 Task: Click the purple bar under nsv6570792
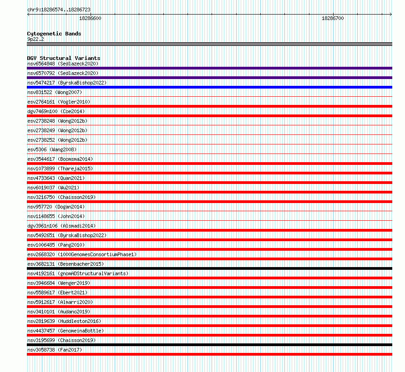[x=209, y=78]
